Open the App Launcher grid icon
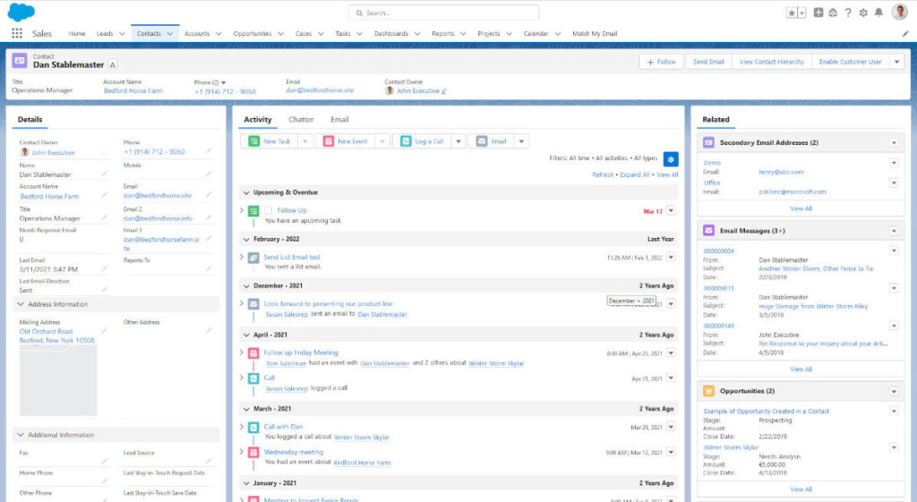Screen dimensions: 917x502 pos(16,33)
